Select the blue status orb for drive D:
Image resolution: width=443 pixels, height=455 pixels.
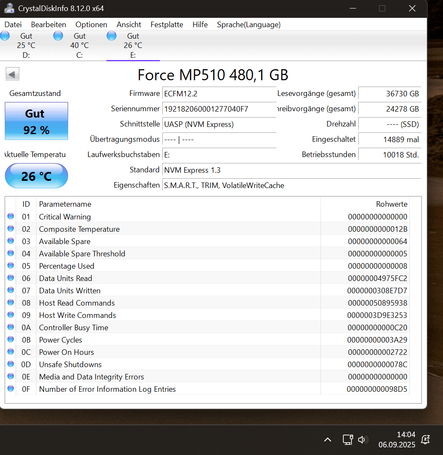coord(5,36)
